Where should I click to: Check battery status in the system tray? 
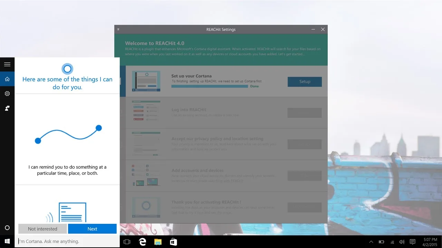382,242
